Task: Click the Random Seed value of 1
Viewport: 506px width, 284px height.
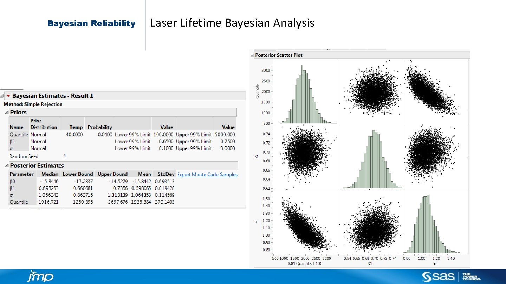Action: pos(65,156)
